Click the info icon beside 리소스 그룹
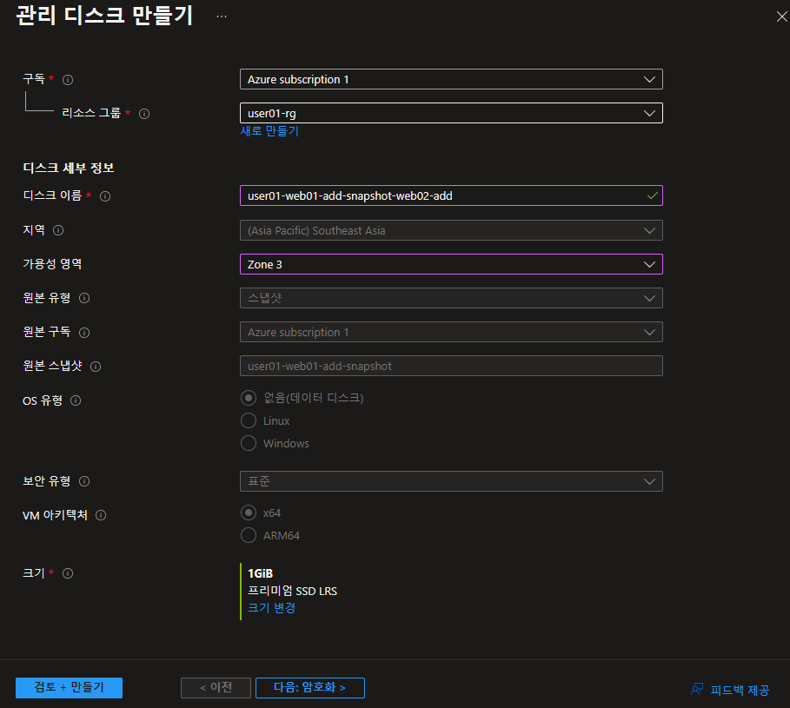 click(x=144, y=114)
